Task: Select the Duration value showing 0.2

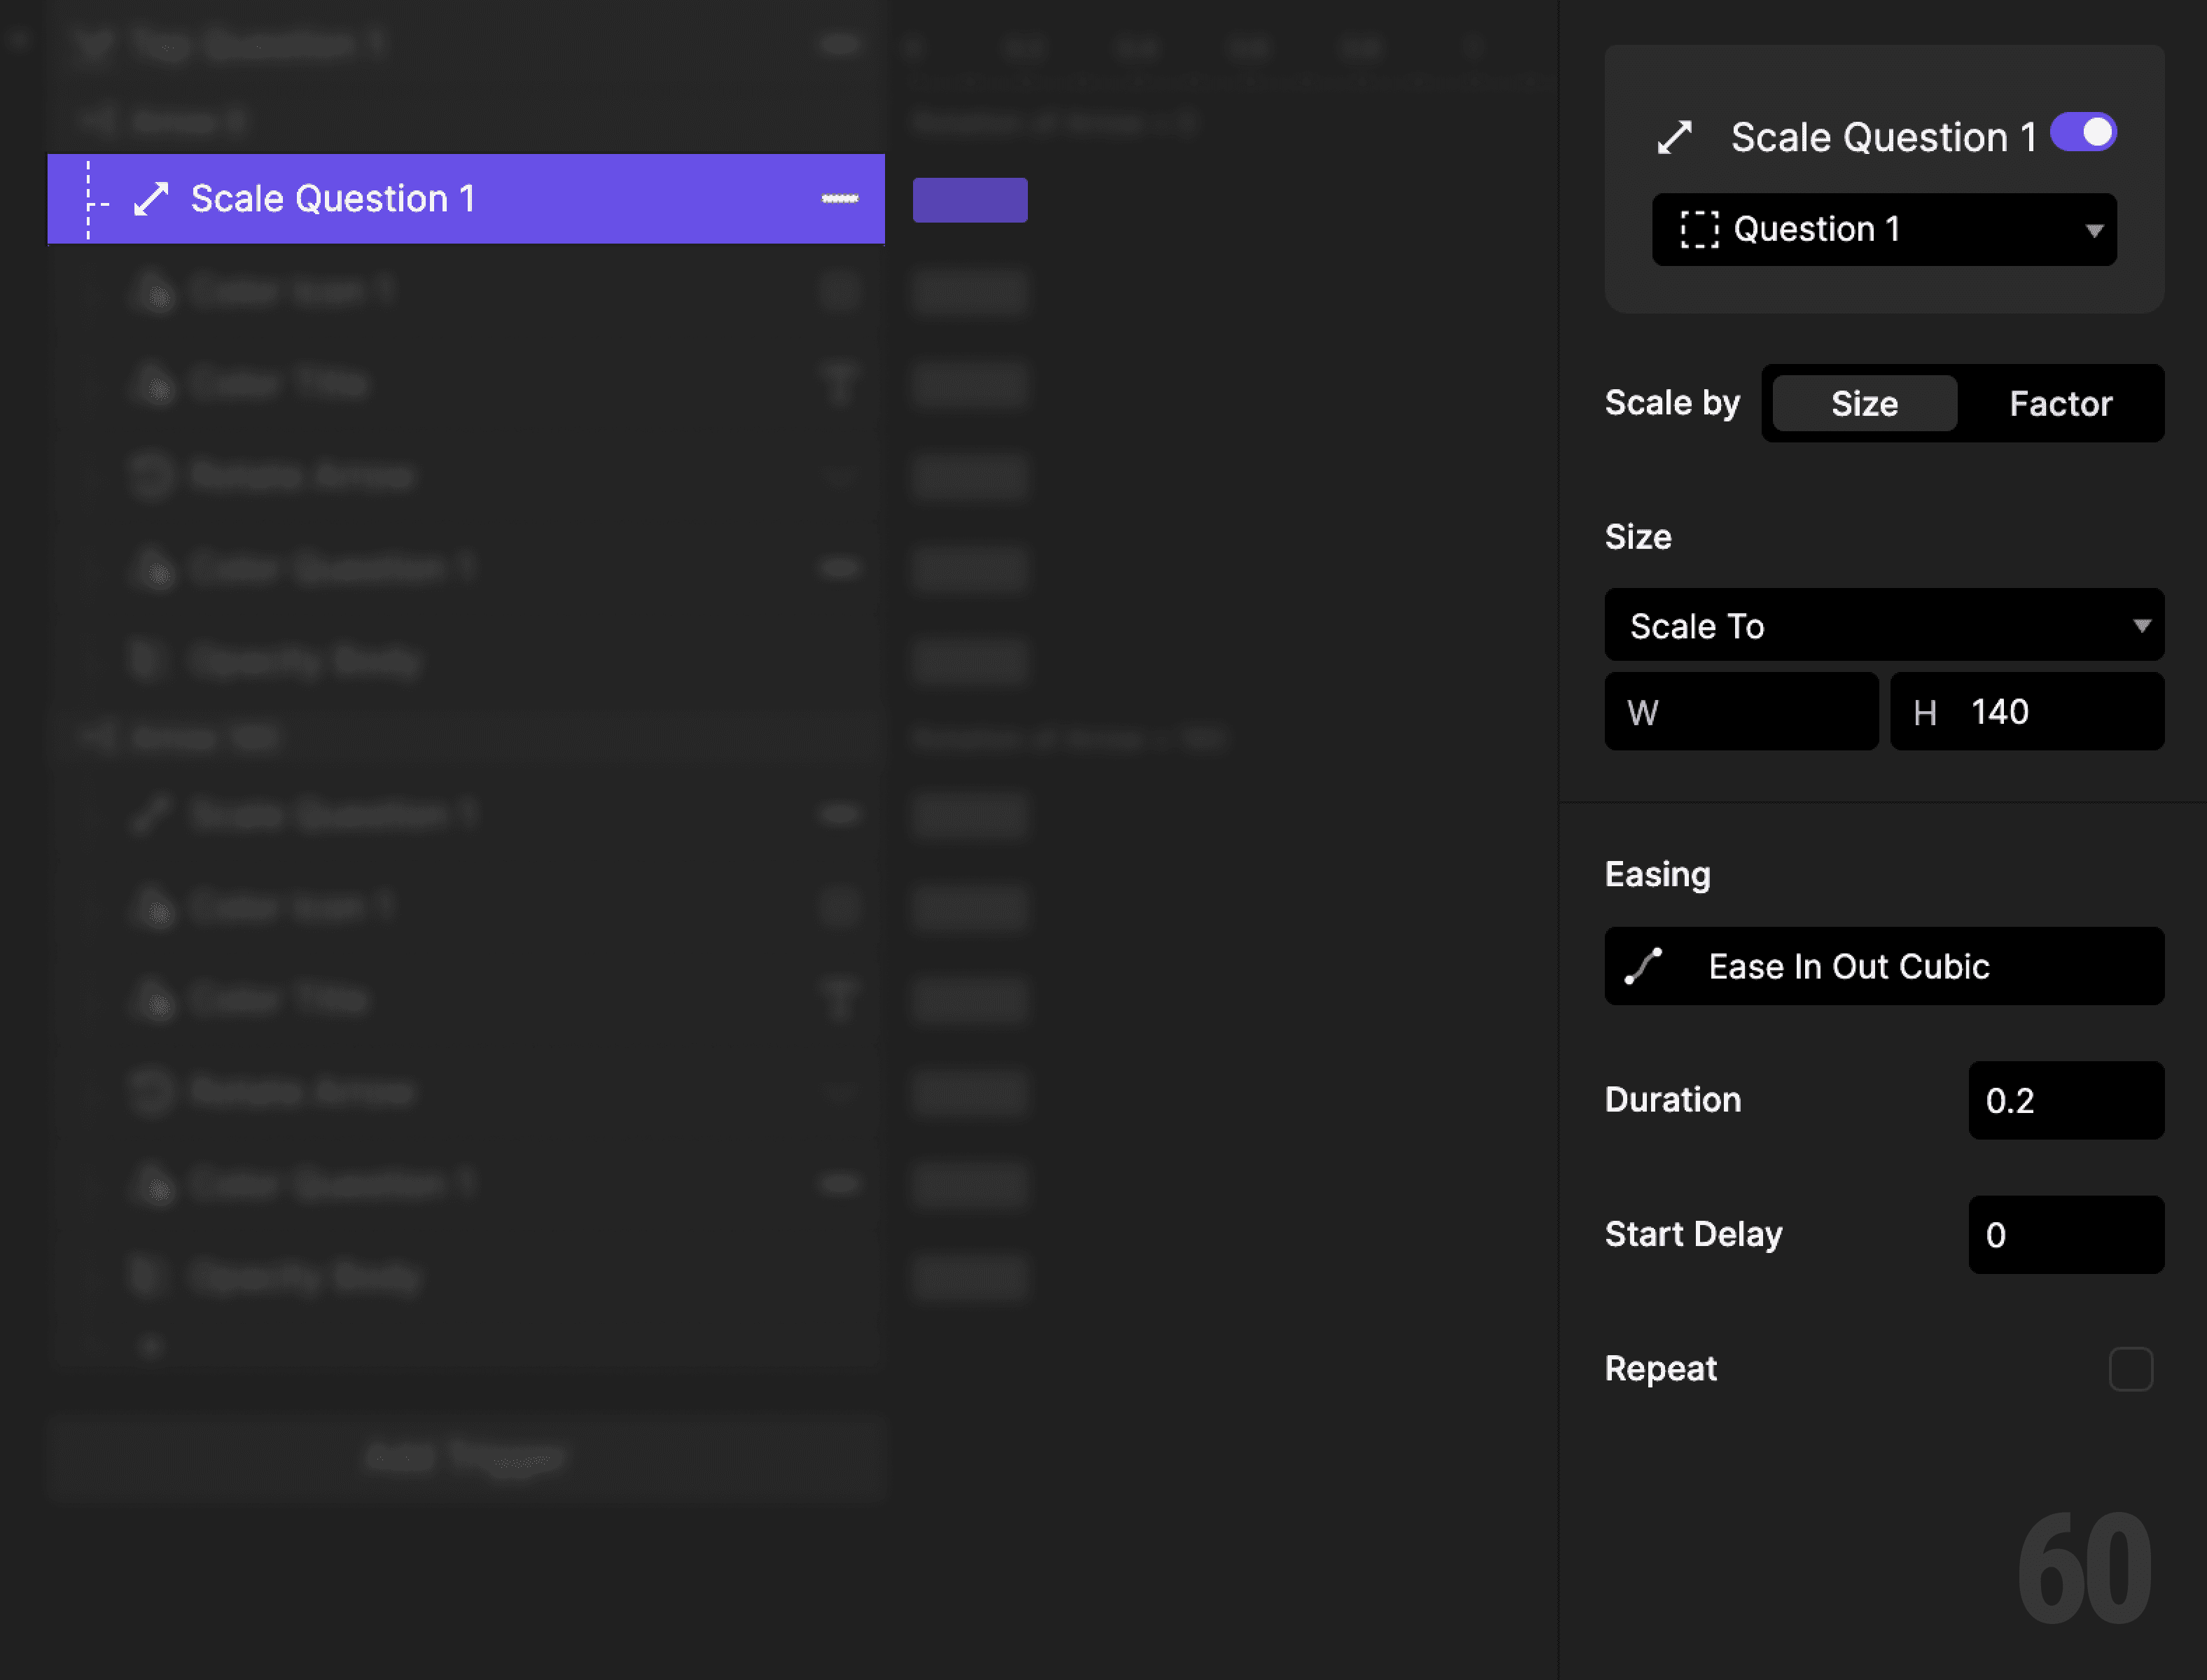Action: 2065,1100
